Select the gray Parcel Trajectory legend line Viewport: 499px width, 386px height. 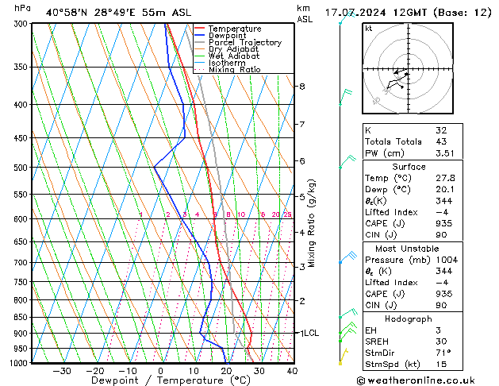tap(200, 42)
